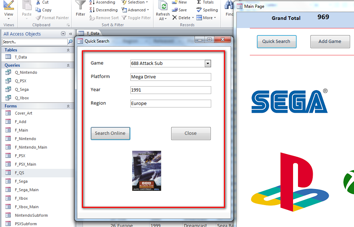Screen dimensions: 354x227
Task: Sort records Ascending
Action: click(x=102, y=2)
